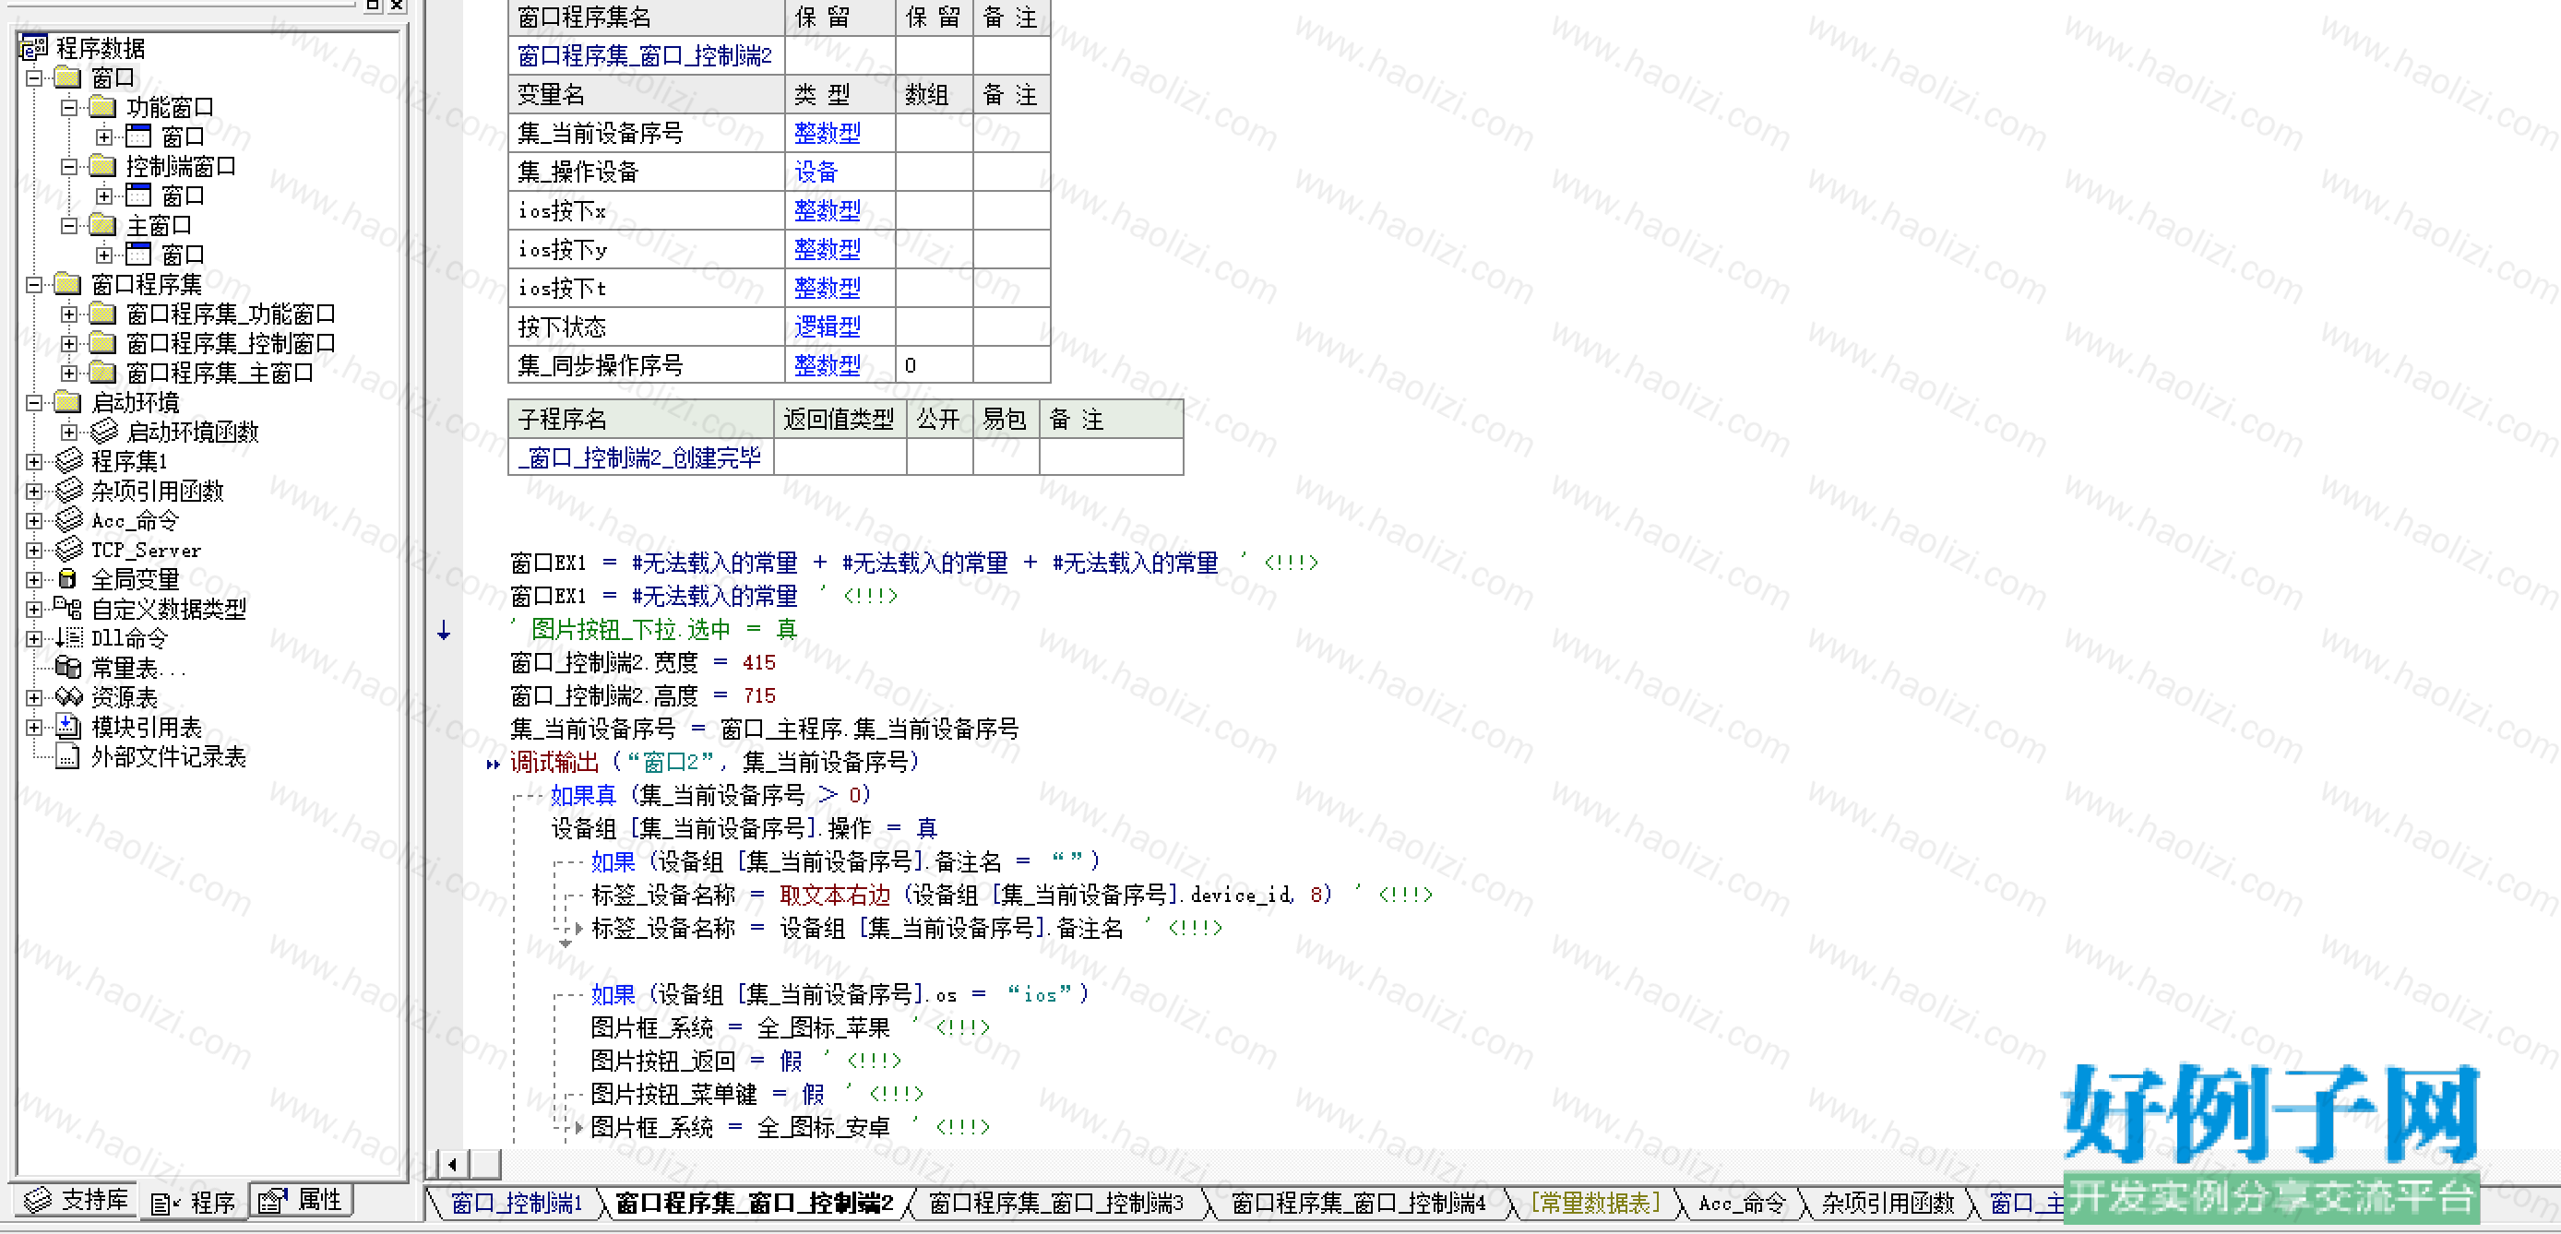Click the 窗口程序集_主窗口 folder icon
Screen dimensions: 2561x1234
[103, 373]
